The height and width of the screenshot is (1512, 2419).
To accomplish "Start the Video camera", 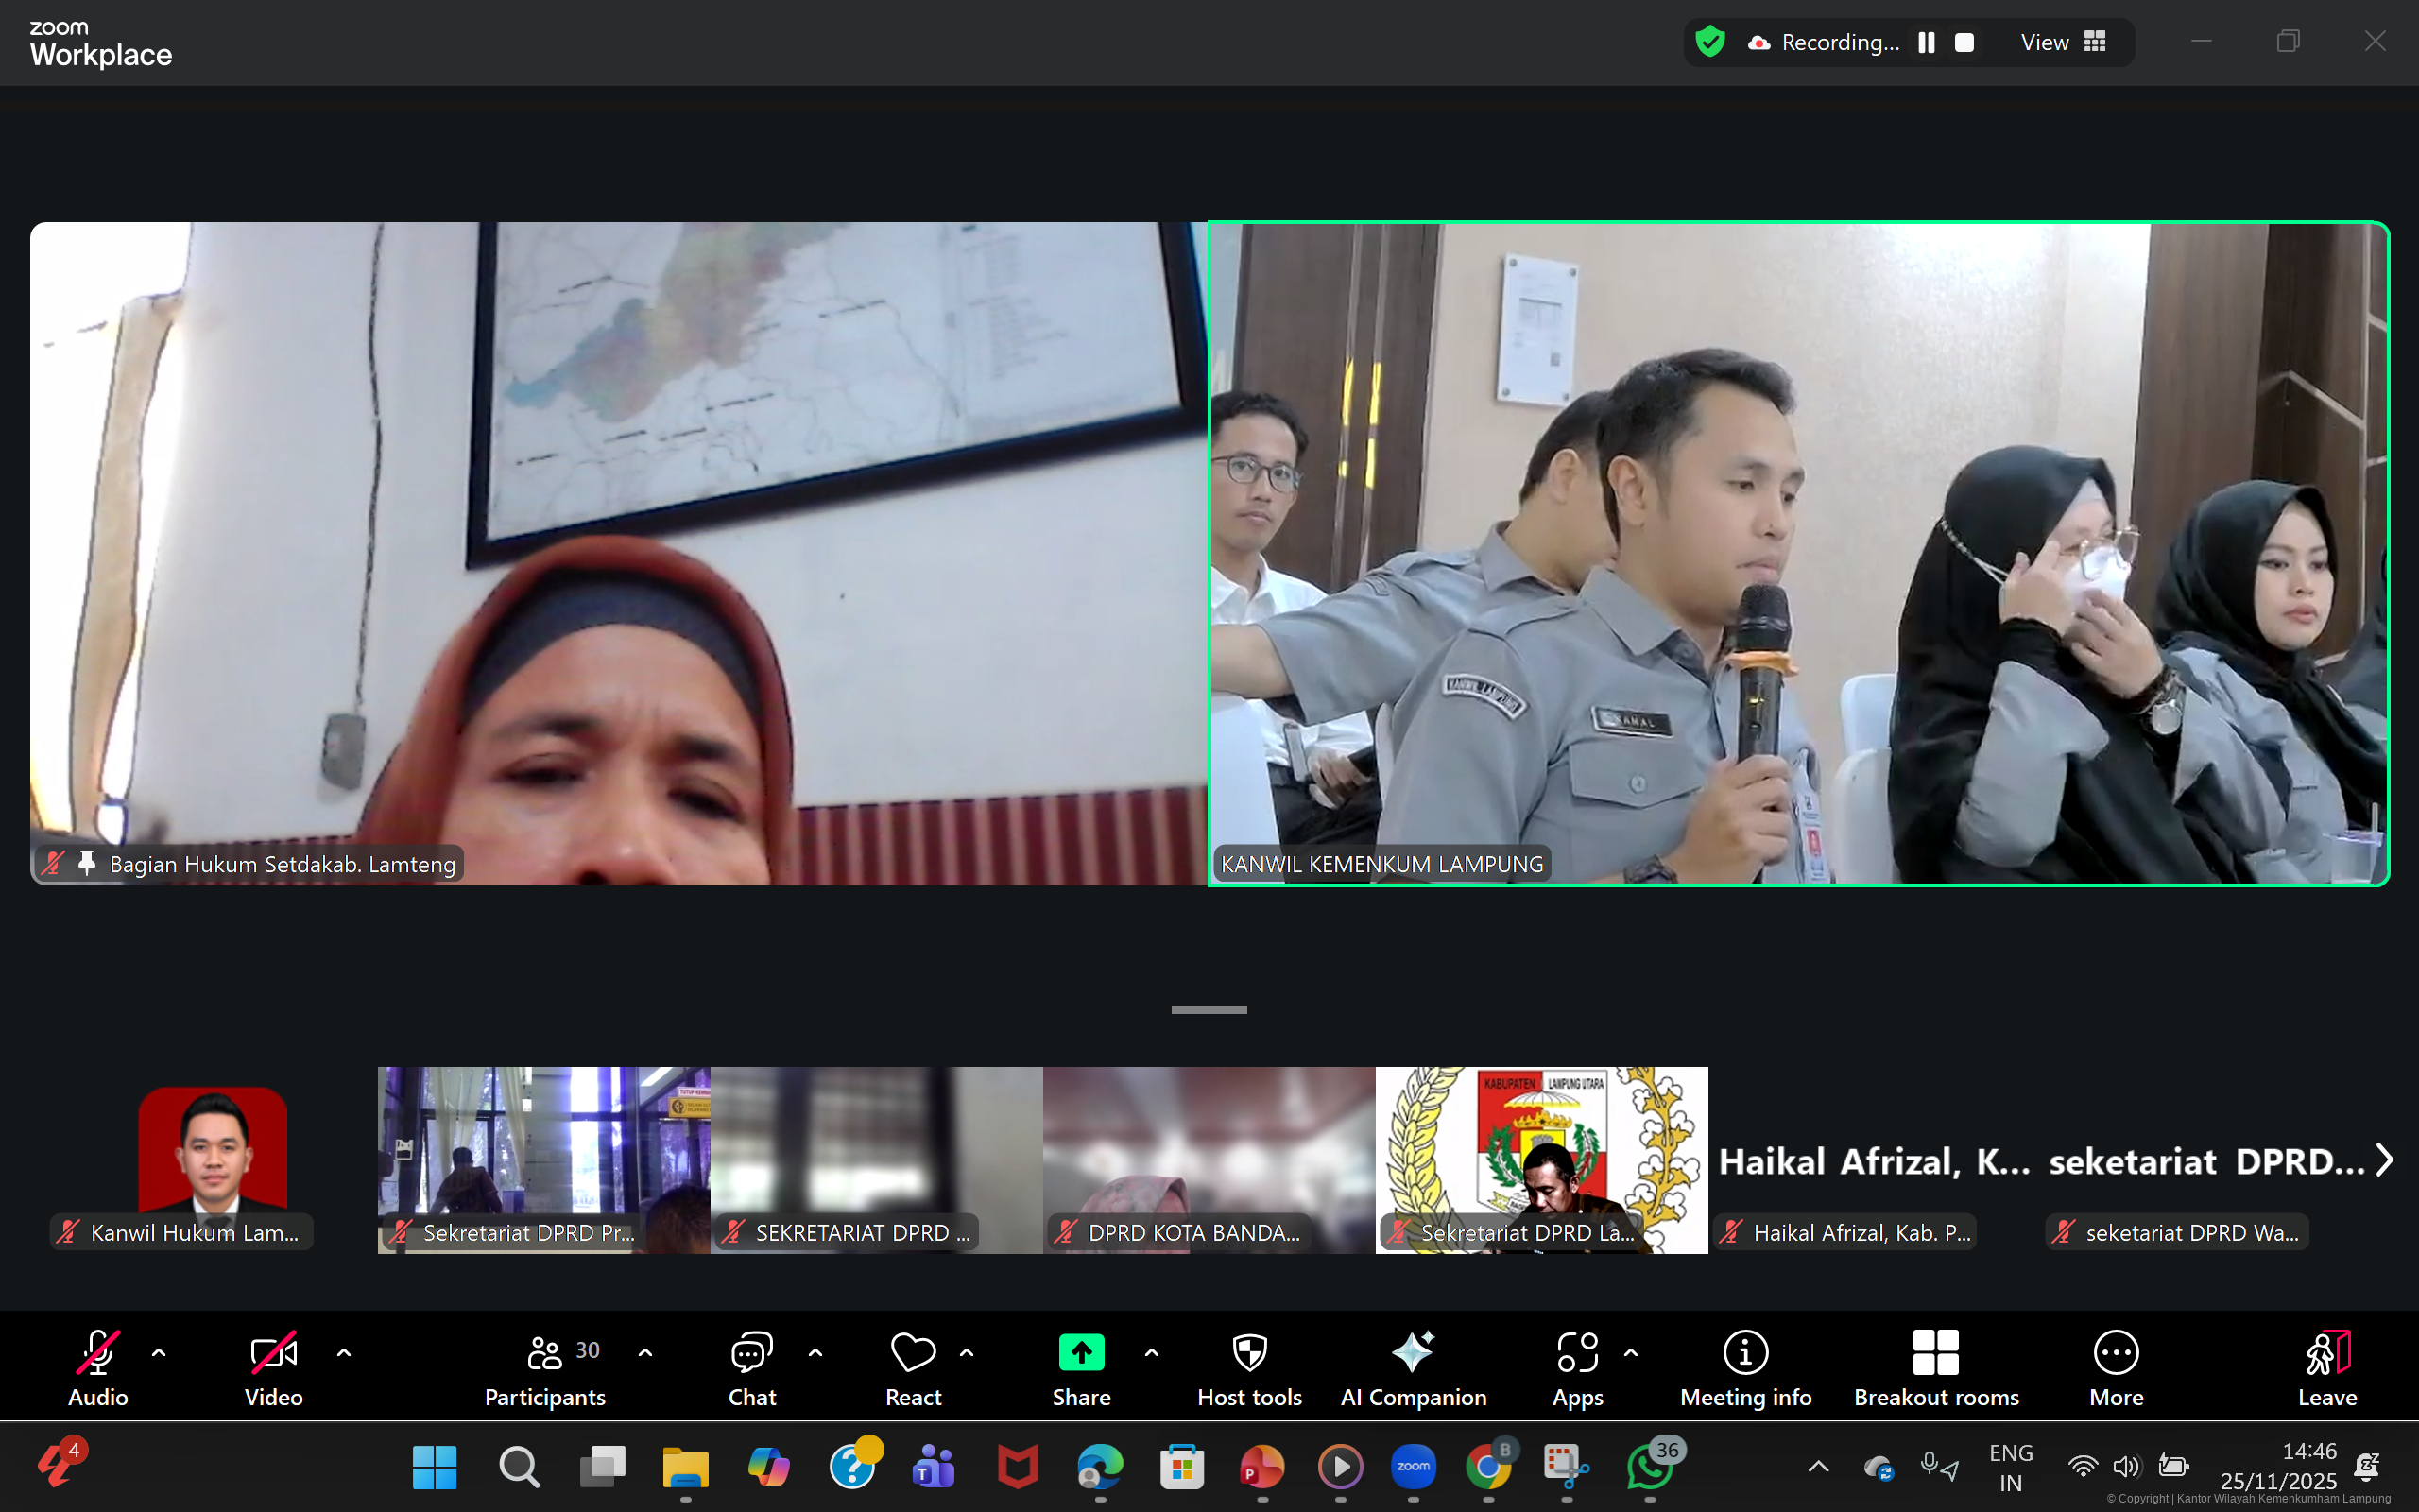I will 272,1368.
